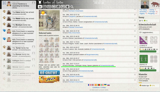Open the Hermann Dreischwein link on Dec. 27th
Screen dimensions: 160x92
76,76
